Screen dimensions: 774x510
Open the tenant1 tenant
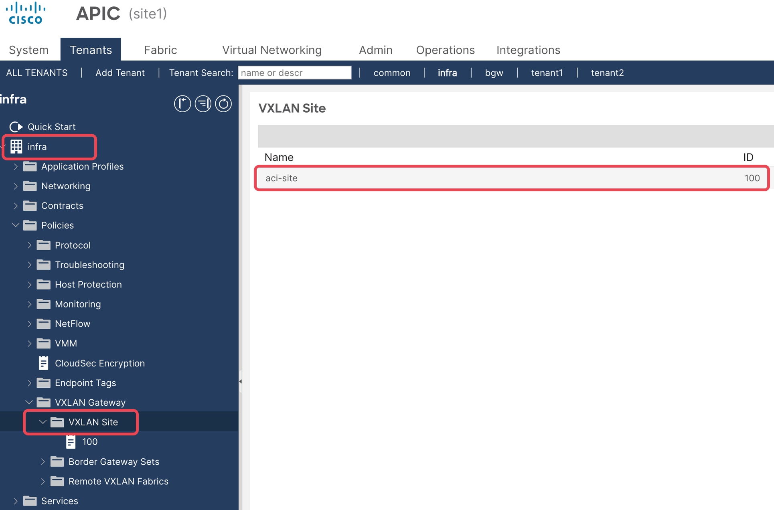coord(547,73)
